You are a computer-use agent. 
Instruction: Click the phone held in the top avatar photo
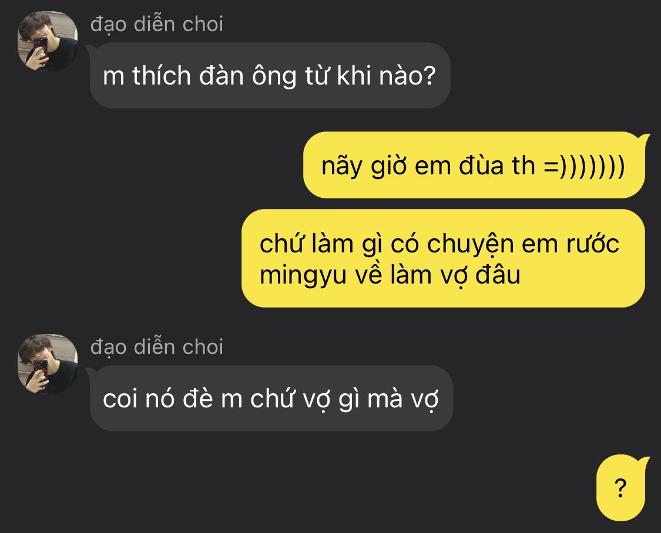(41, 47)
